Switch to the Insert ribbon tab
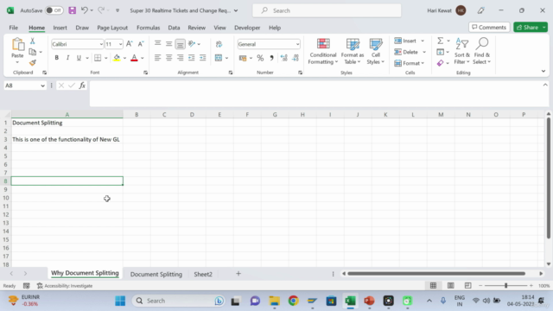The height and width of the screenshot is (311, 553). [60, 28]
